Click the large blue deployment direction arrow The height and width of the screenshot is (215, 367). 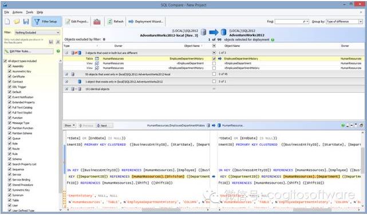coord(214,32)
